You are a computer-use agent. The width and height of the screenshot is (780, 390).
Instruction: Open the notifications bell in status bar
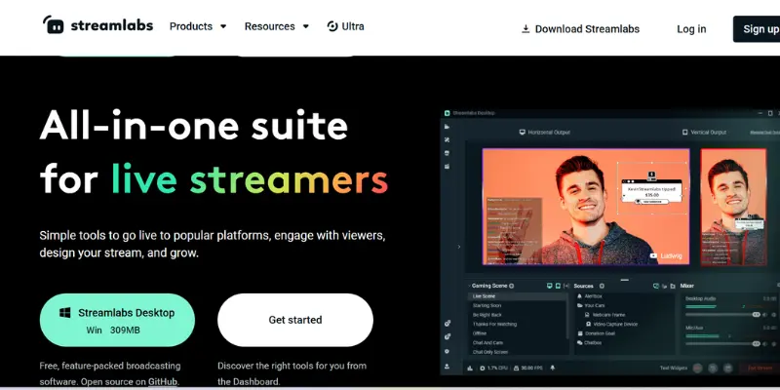click(x=552, y=369)
